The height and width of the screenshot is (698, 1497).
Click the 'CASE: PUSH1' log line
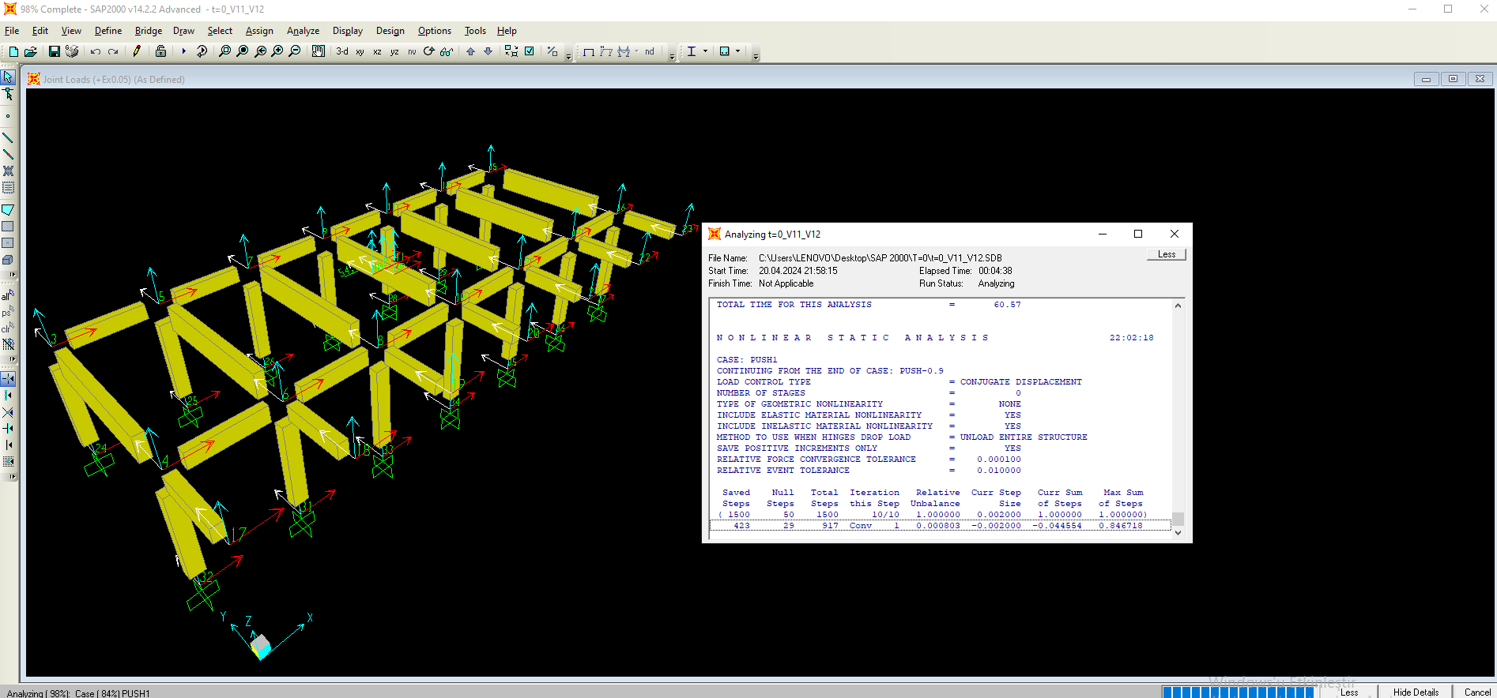coord(747,359)
